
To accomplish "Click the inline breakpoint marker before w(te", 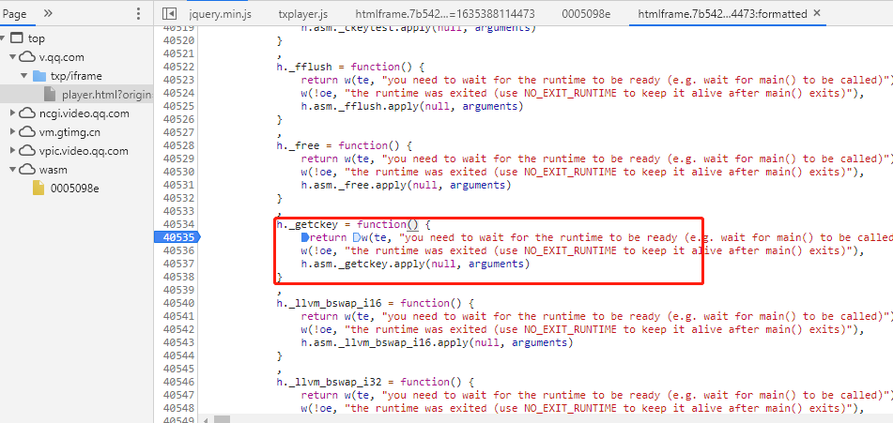I will point(357,237).
